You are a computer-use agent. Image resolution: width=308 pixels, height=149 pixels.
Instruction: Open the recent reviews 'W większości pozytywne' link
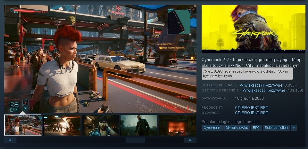261,85
